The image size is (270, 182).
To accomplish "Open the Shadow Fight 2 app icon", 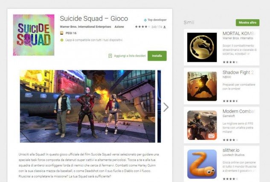I will click(202, 86).
